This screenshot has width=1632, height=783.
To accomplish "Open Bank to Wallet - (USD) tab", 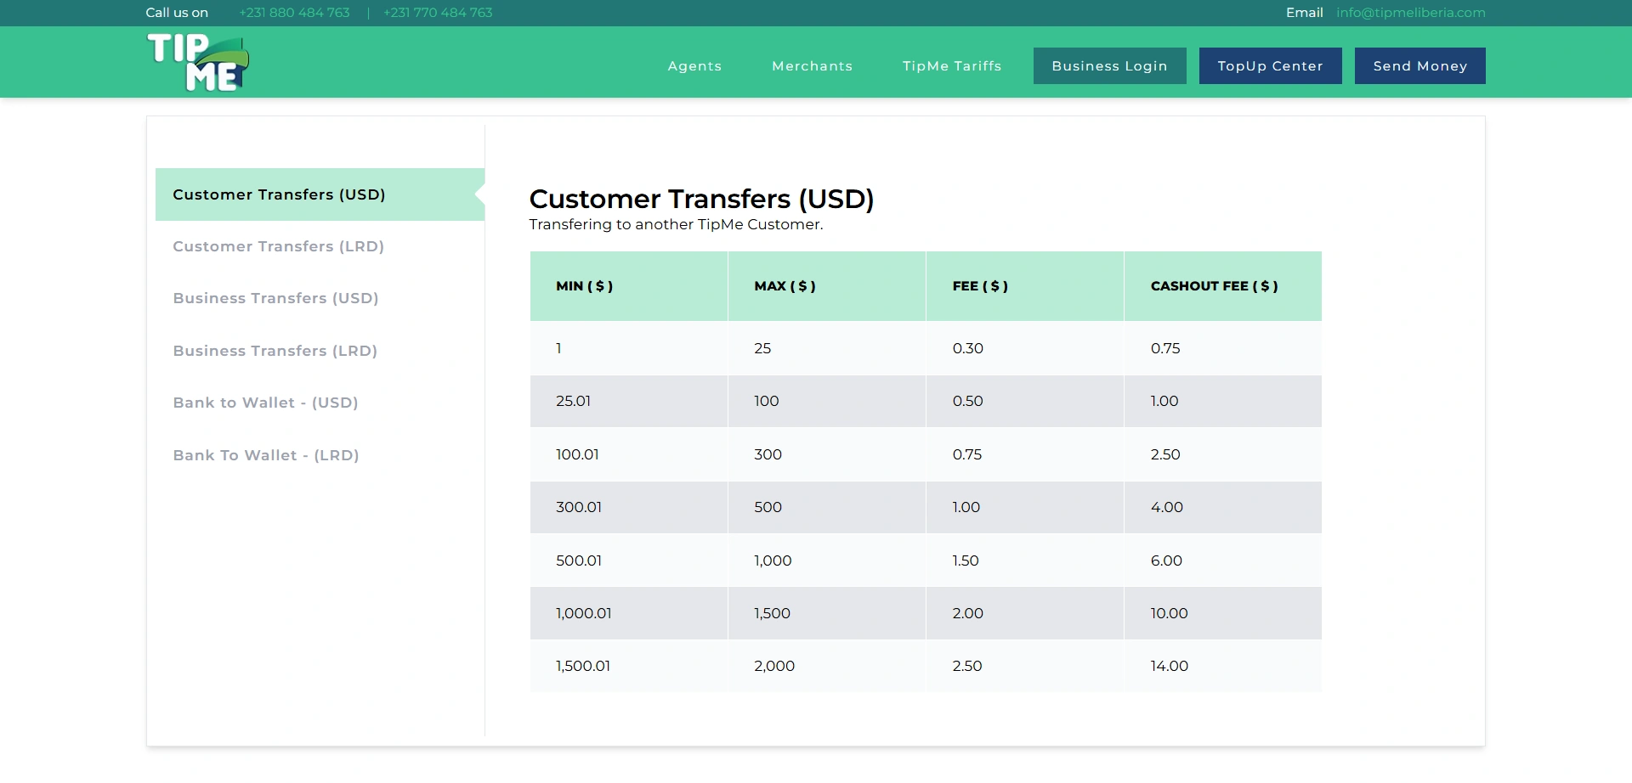I will click(x=265, y=403).
